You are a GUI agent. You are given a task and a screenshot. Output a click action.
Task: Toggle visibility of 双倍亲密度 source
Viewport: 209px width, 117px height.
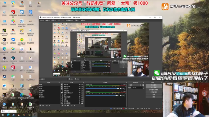(80, 97)
